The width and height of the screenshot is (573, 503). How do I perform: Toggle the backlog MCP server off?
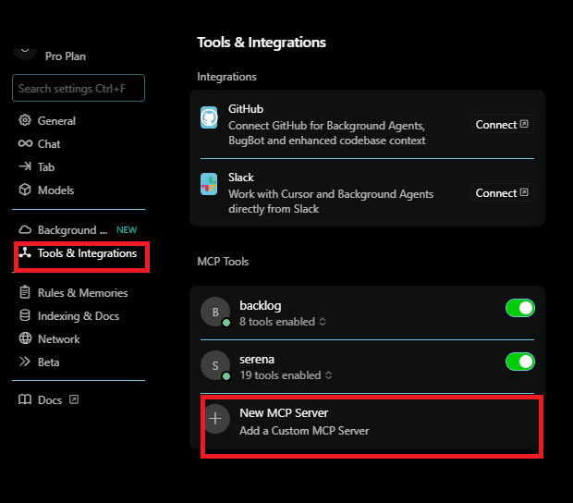520,308
